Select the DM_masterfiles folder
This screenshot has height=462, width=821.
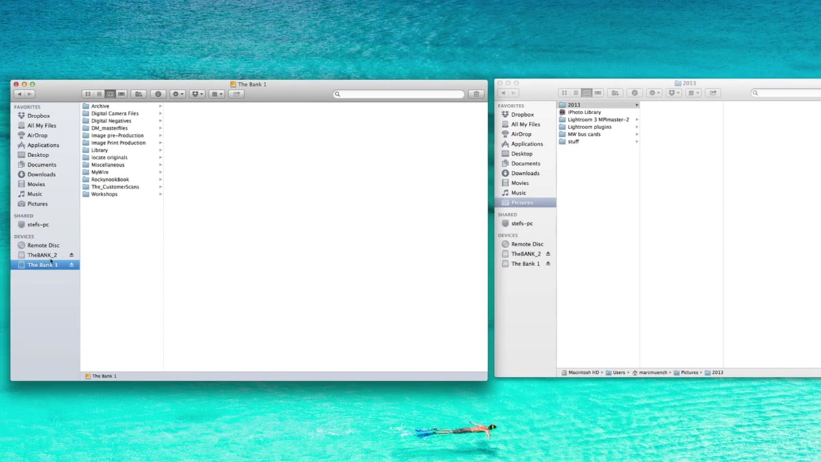pos(109,128)
